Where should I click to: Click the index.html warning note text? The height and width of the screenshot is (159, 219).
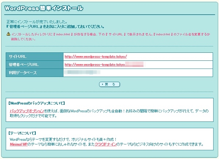click(x=110, y=36)
